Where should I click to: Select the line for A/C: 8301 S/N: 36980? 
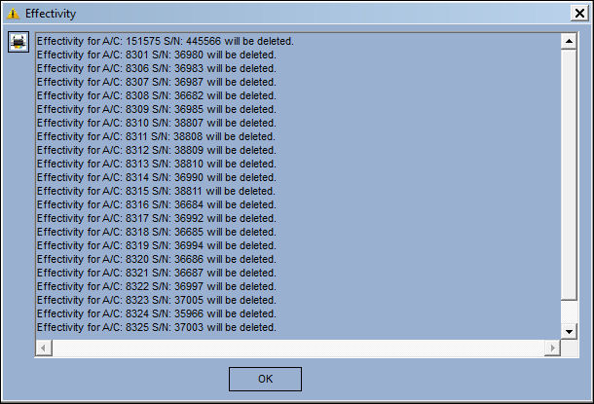[157, 55]
